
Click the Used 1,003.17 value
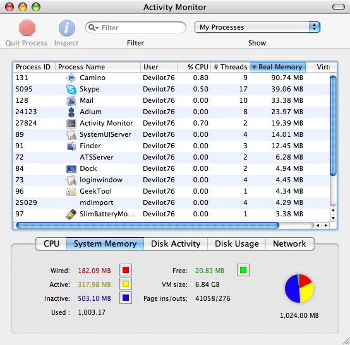pos(92,312)
